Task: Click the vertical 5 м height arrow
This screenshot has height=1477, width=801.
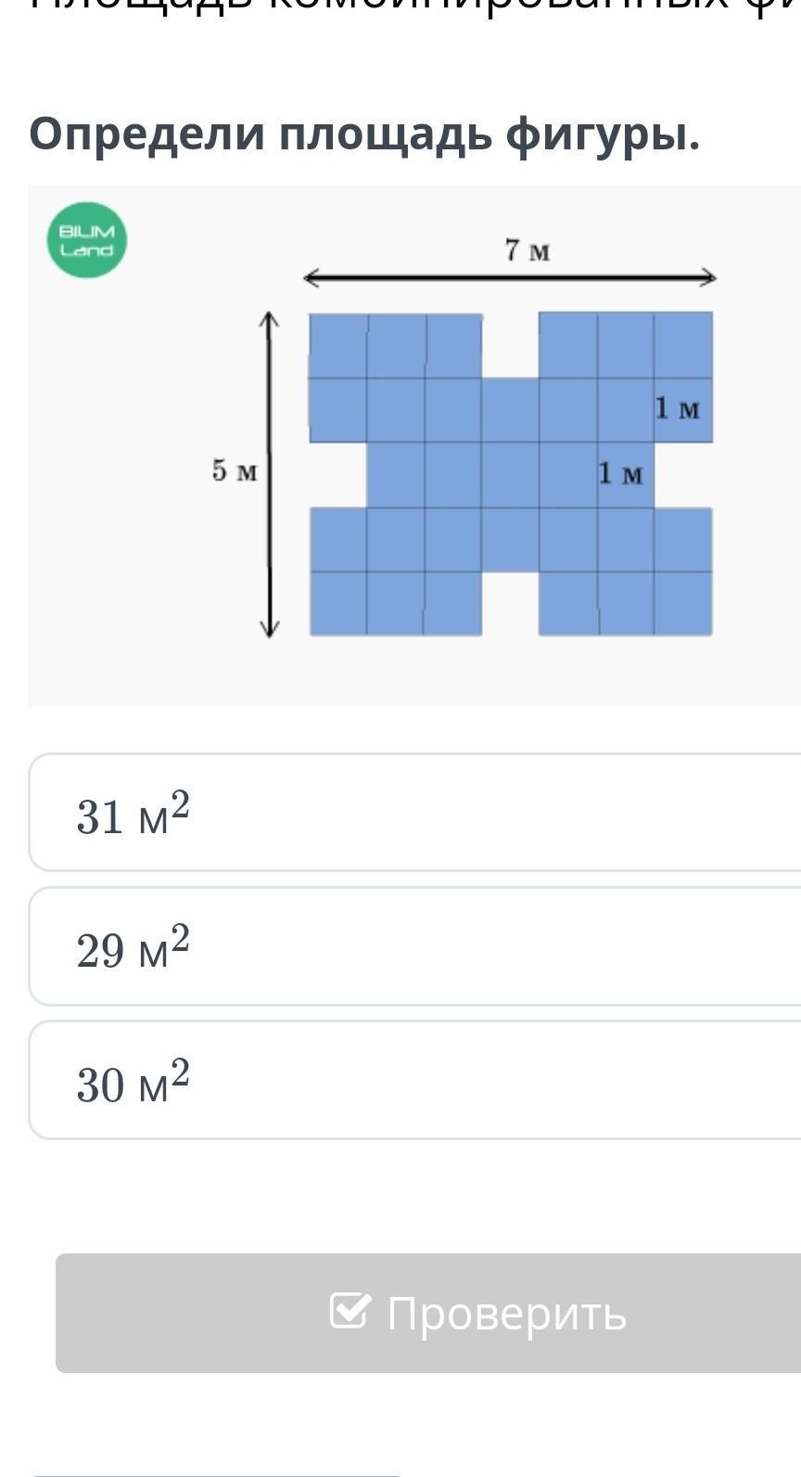Action: [x=269, y=474]
